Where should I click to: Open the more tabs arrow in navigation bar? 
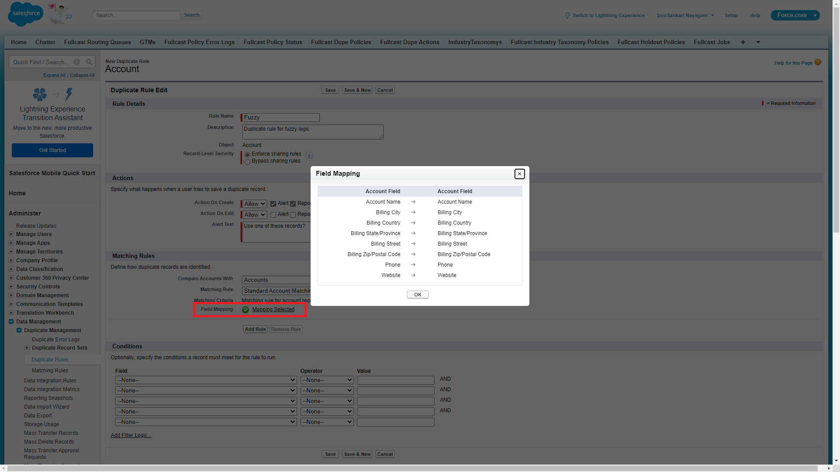[x=758, y=42]
